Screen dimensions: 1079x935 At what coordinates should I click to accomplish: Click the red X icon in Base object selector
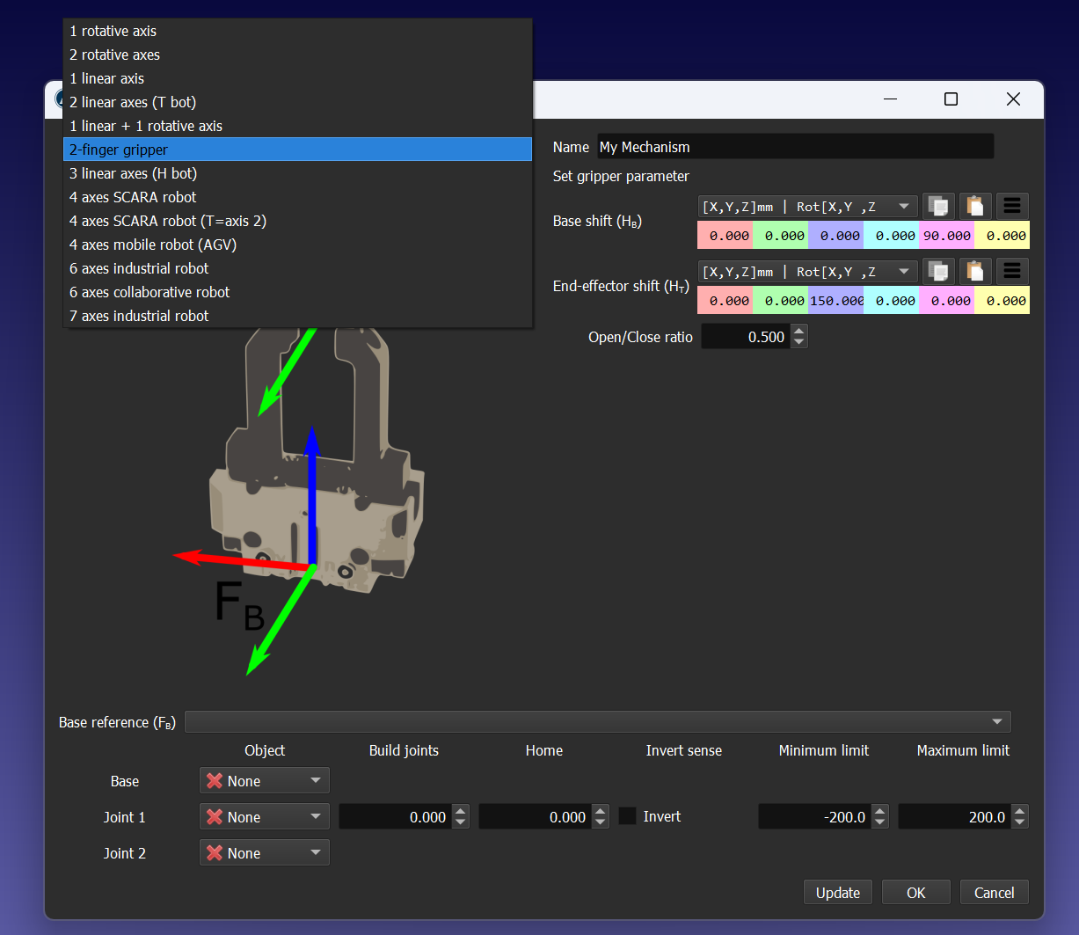[214, 781]
